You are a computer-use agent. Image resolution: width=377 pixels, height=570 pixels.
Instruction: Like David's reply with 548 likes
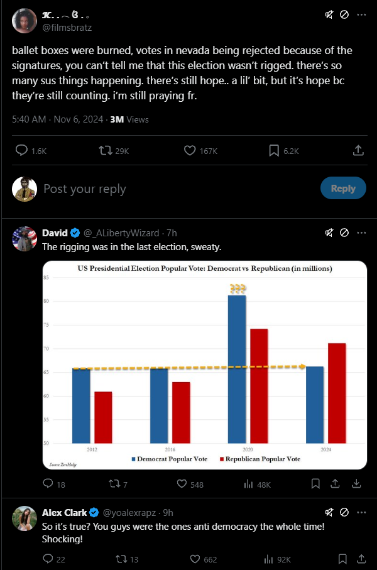click(x=183, y=484)
